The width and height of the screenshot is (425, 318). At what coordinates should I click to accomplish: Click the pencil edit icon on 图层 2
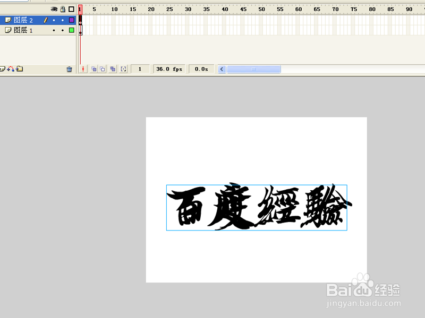[x=46, y=20]
